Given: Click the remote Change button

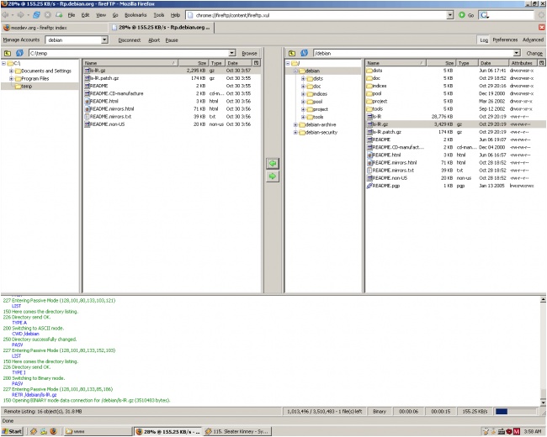Looking at the screenshot, I should click(534, 53).
